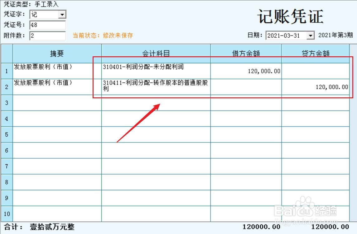Click the debit total 120000.00

(x=261, y=227)
